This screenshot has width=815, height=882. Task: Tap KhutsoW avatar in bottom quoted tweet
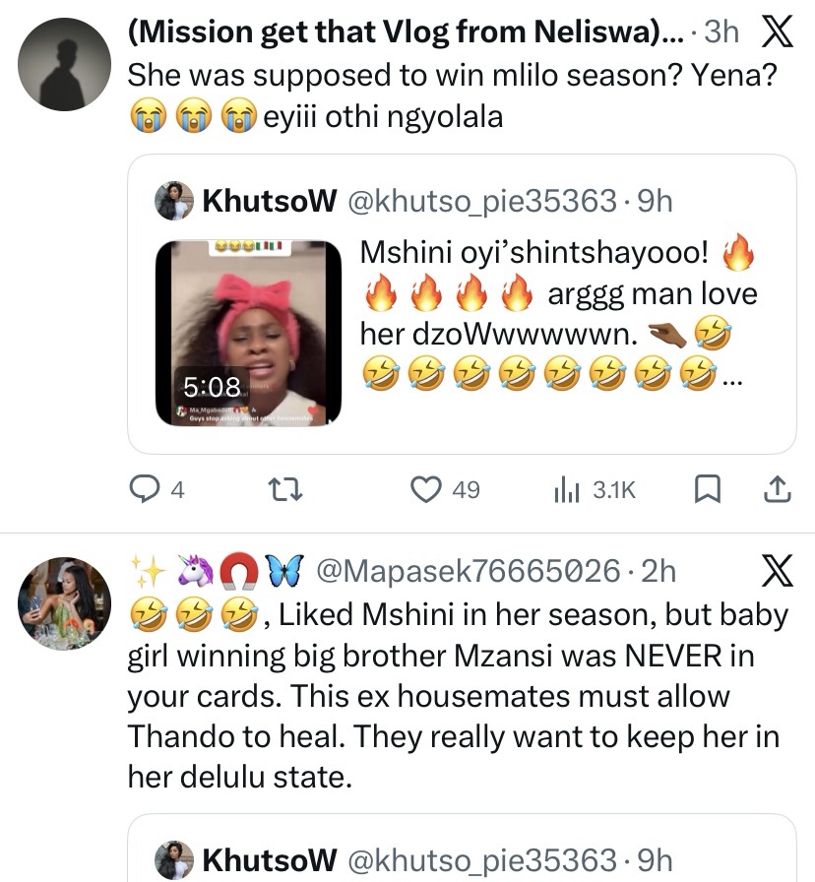pyautogui.click(x=173, y=859)
